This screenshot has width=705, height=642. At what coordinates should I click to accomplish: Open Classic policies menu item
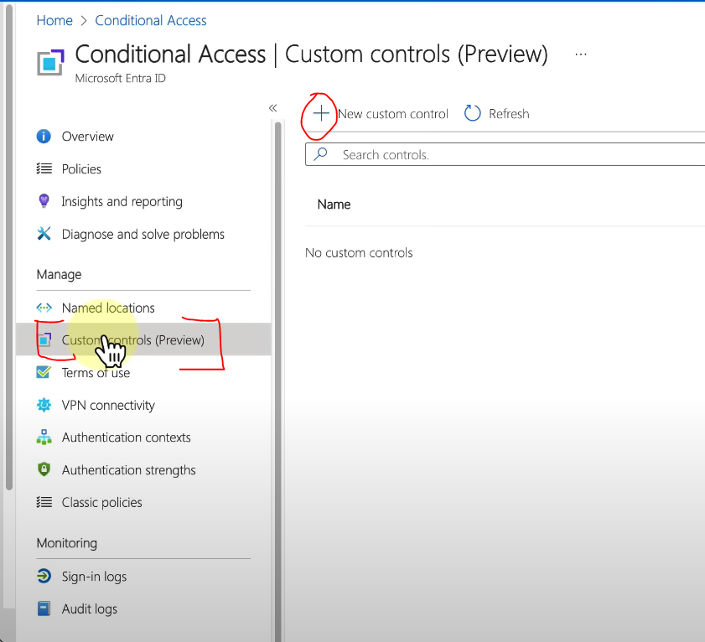click(101, 503)
